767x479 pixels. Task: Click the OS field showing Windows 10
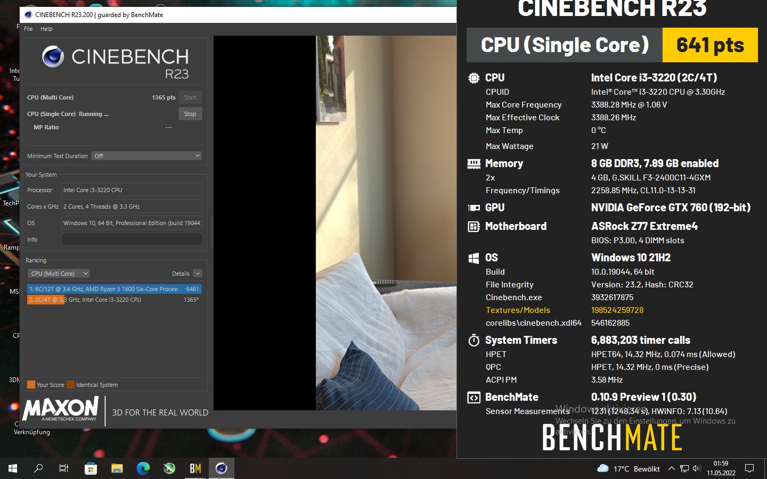tap(132, 223)
